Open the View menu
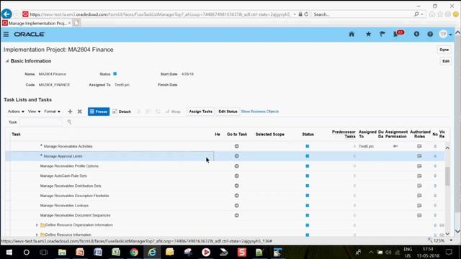Viewport: 461px width, 259px height. [34, 112]
